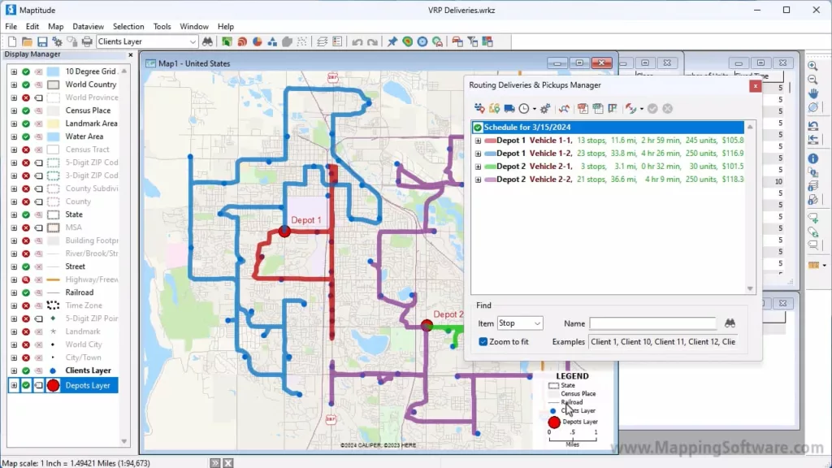Open the Tools menu
832x468 pixels.
[x=162, y=27]
